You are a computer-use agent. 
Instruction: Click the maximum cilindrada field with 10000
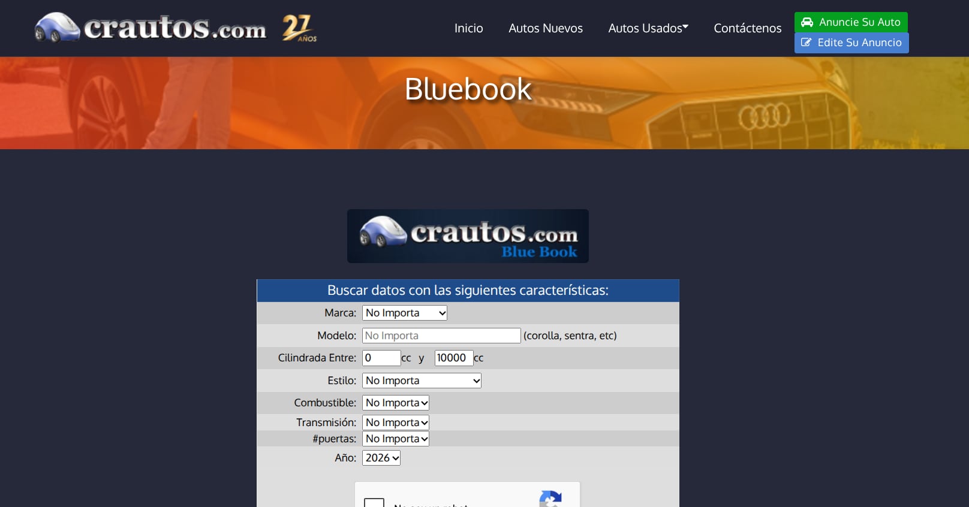pos(454,358)
